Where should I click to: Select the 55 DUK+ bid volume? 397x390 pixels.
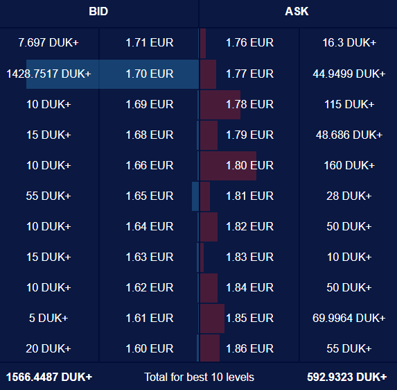click(x=48, y=196)
